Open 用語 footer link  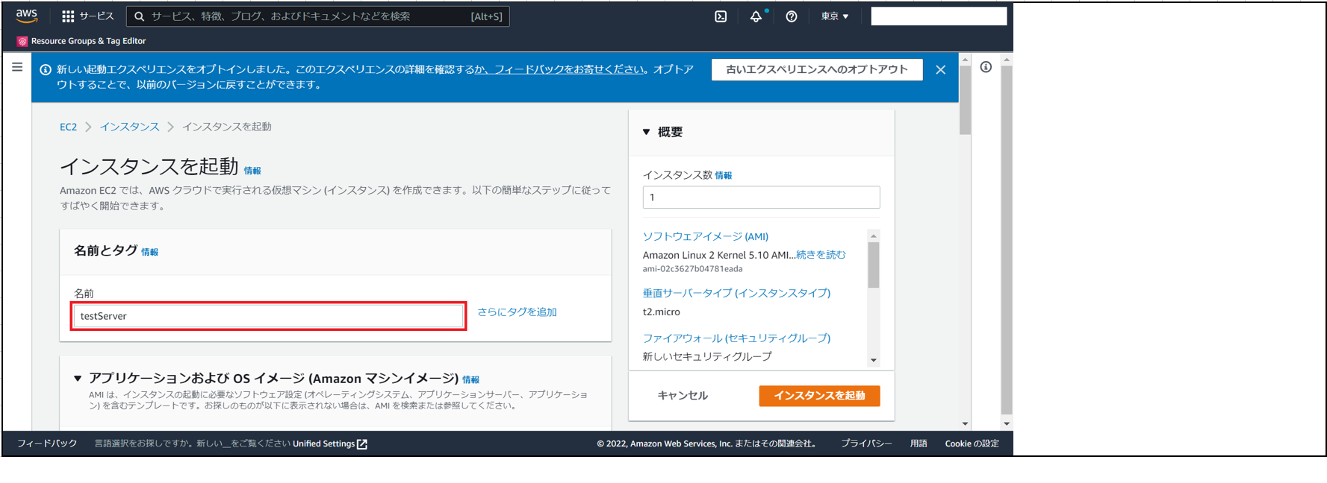tap(919, 443)
